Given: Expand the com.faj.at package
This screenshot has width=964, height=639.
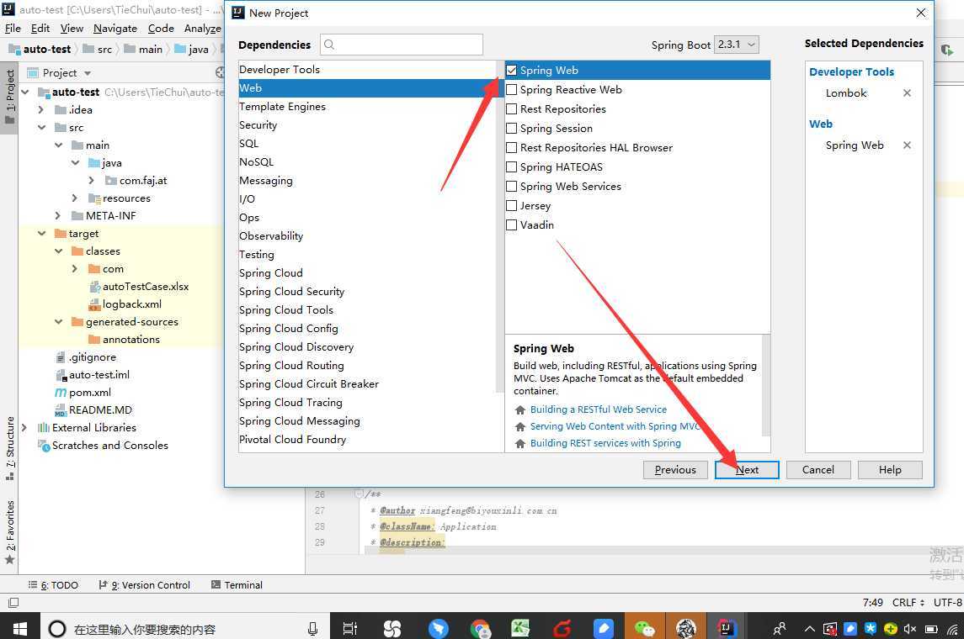Looking at the screenshot, I should [x=92, y=181].
